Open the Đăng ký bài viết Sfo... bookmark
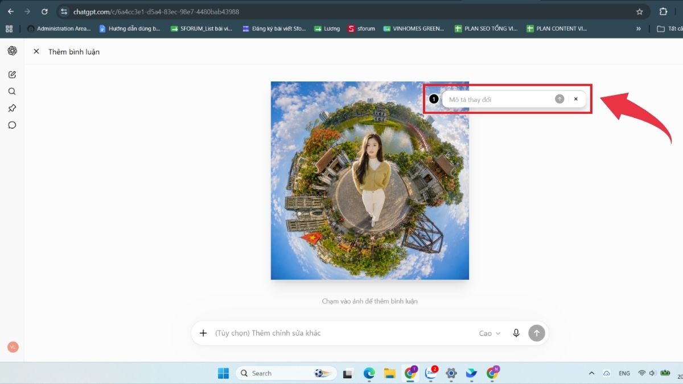 274,28
